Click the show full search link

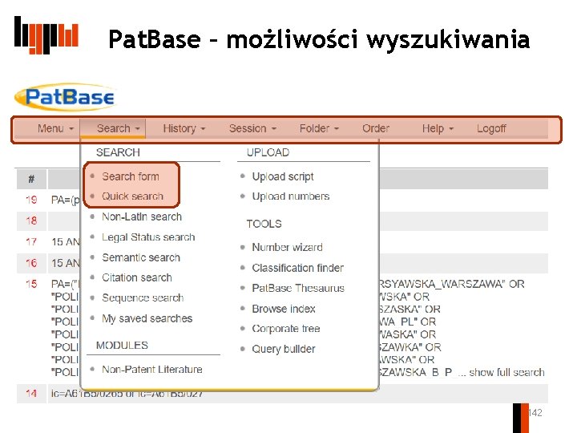506,372
